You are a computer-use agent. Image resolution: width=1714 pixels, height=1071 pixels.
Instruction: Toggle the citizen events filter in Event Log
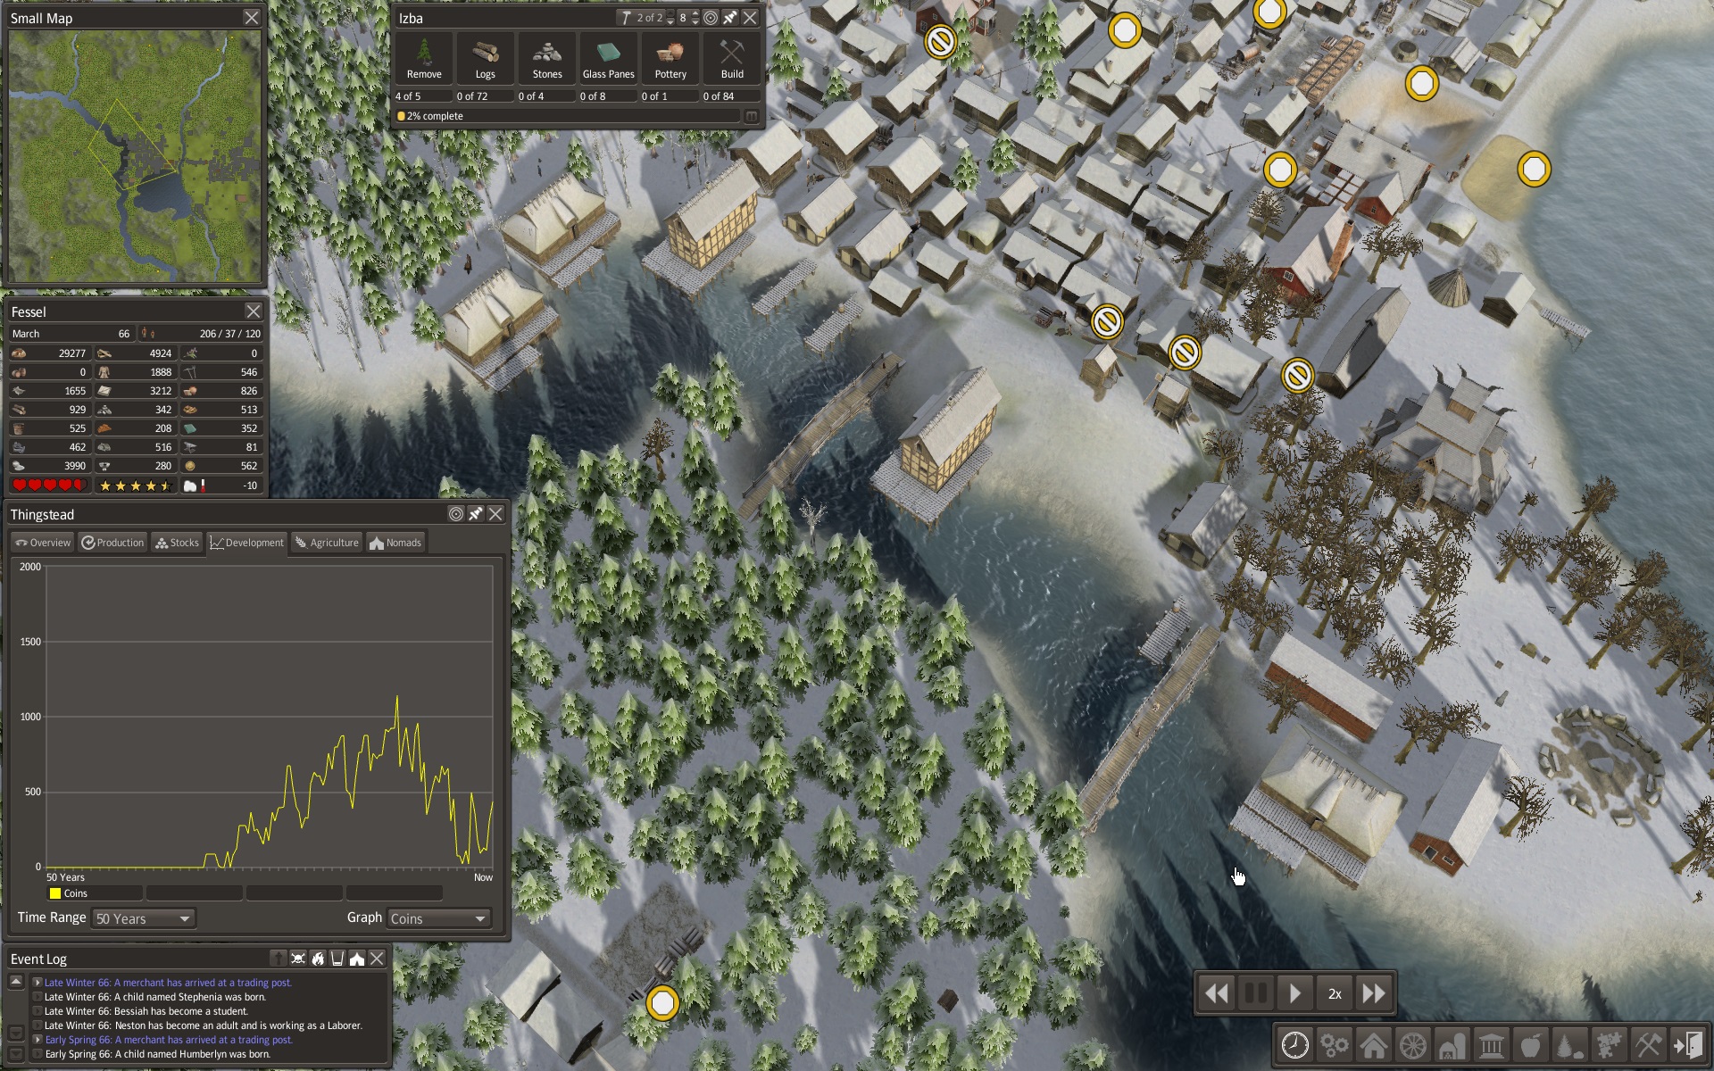pyautogui.click(x=279, y=959)
